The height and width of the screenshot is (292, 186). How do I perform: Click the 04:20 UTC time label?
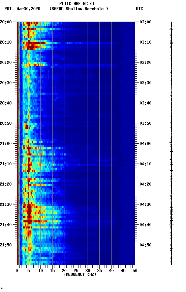coord(146,184)
